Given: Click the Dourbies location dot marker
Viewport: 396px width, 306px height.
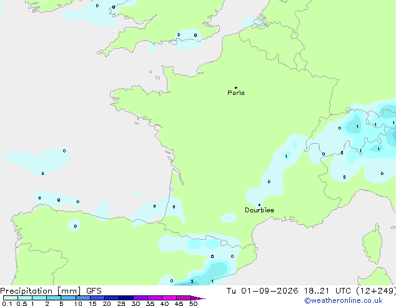Looking at the screenshot, I should click(x=259, y=205).
